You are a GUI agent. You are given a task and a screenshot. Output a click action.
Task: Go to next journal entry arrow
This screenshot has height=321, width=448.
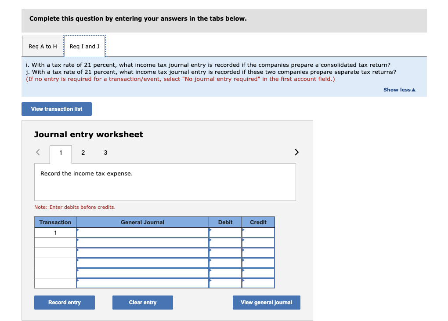pyautogui.click(x=296, y=152)
